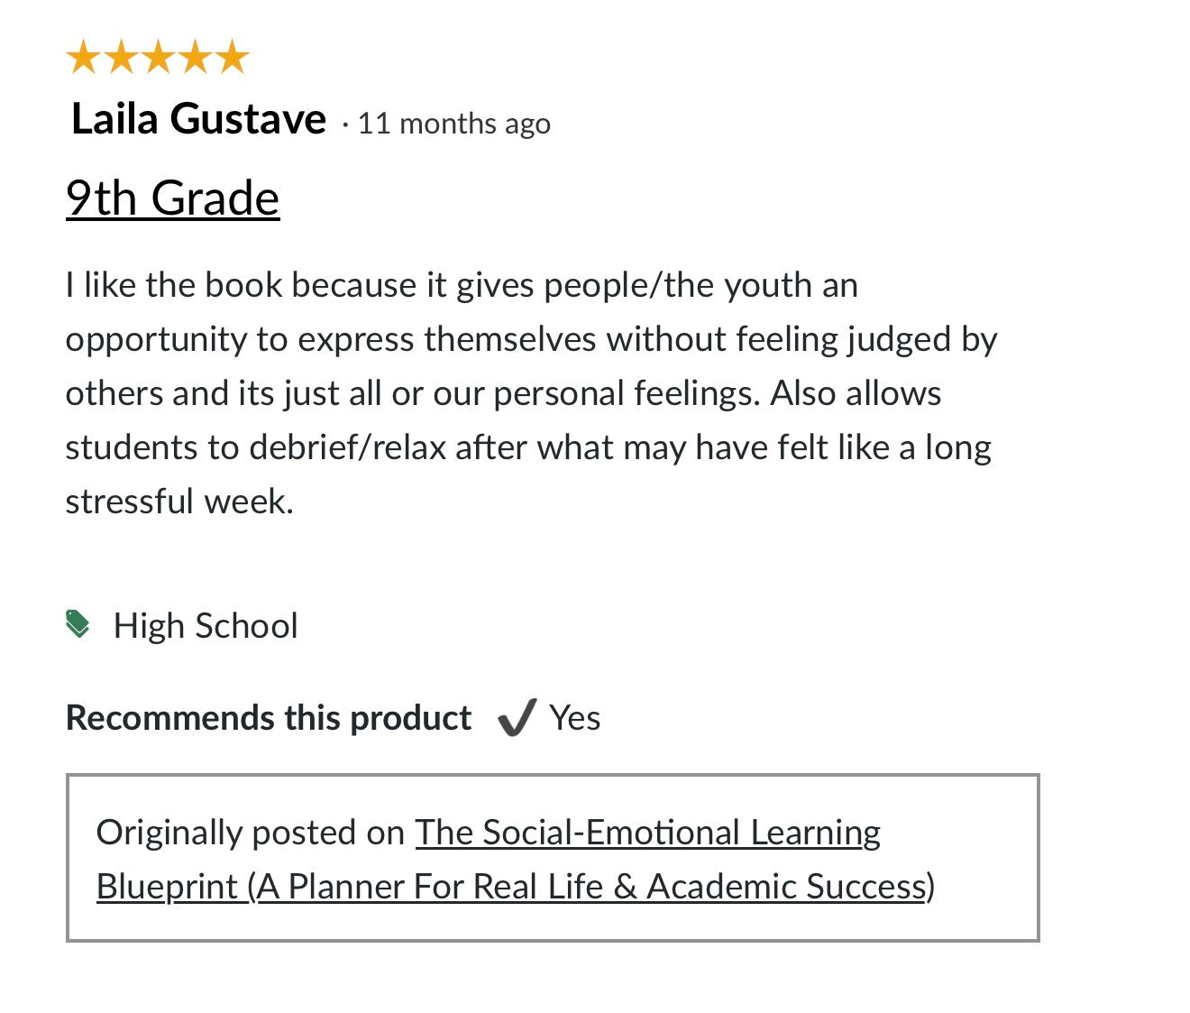Screen dimensions: 1190x1013
Task: Click review line starting "students to debrief/relax"
Action: pyautogui.click(x=527, y=447)
